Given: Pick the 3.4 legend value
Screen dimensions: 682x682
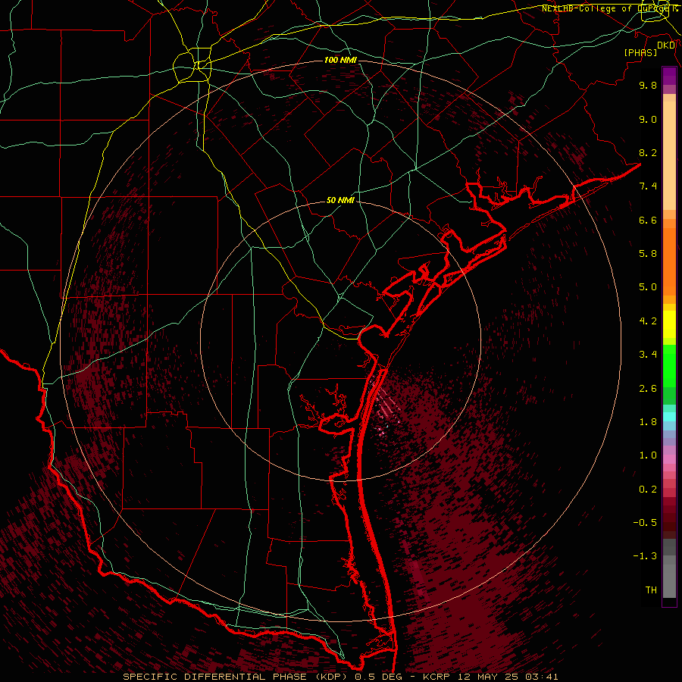Looking at the screenshot, I should (648, 355).
